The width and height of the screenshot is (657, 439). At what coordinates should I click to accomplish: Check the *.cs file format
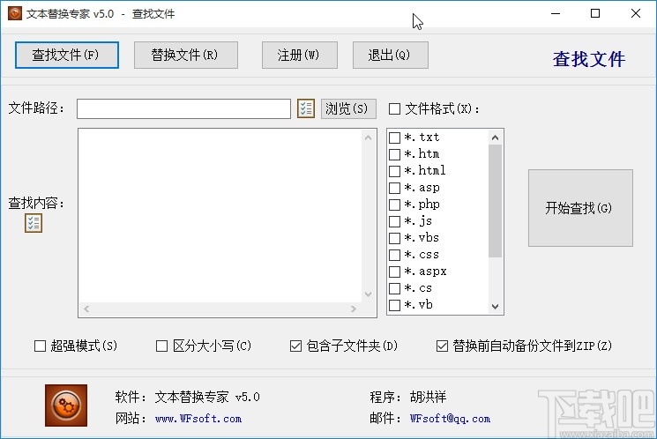pyautogui.click(x=394, y=288)
